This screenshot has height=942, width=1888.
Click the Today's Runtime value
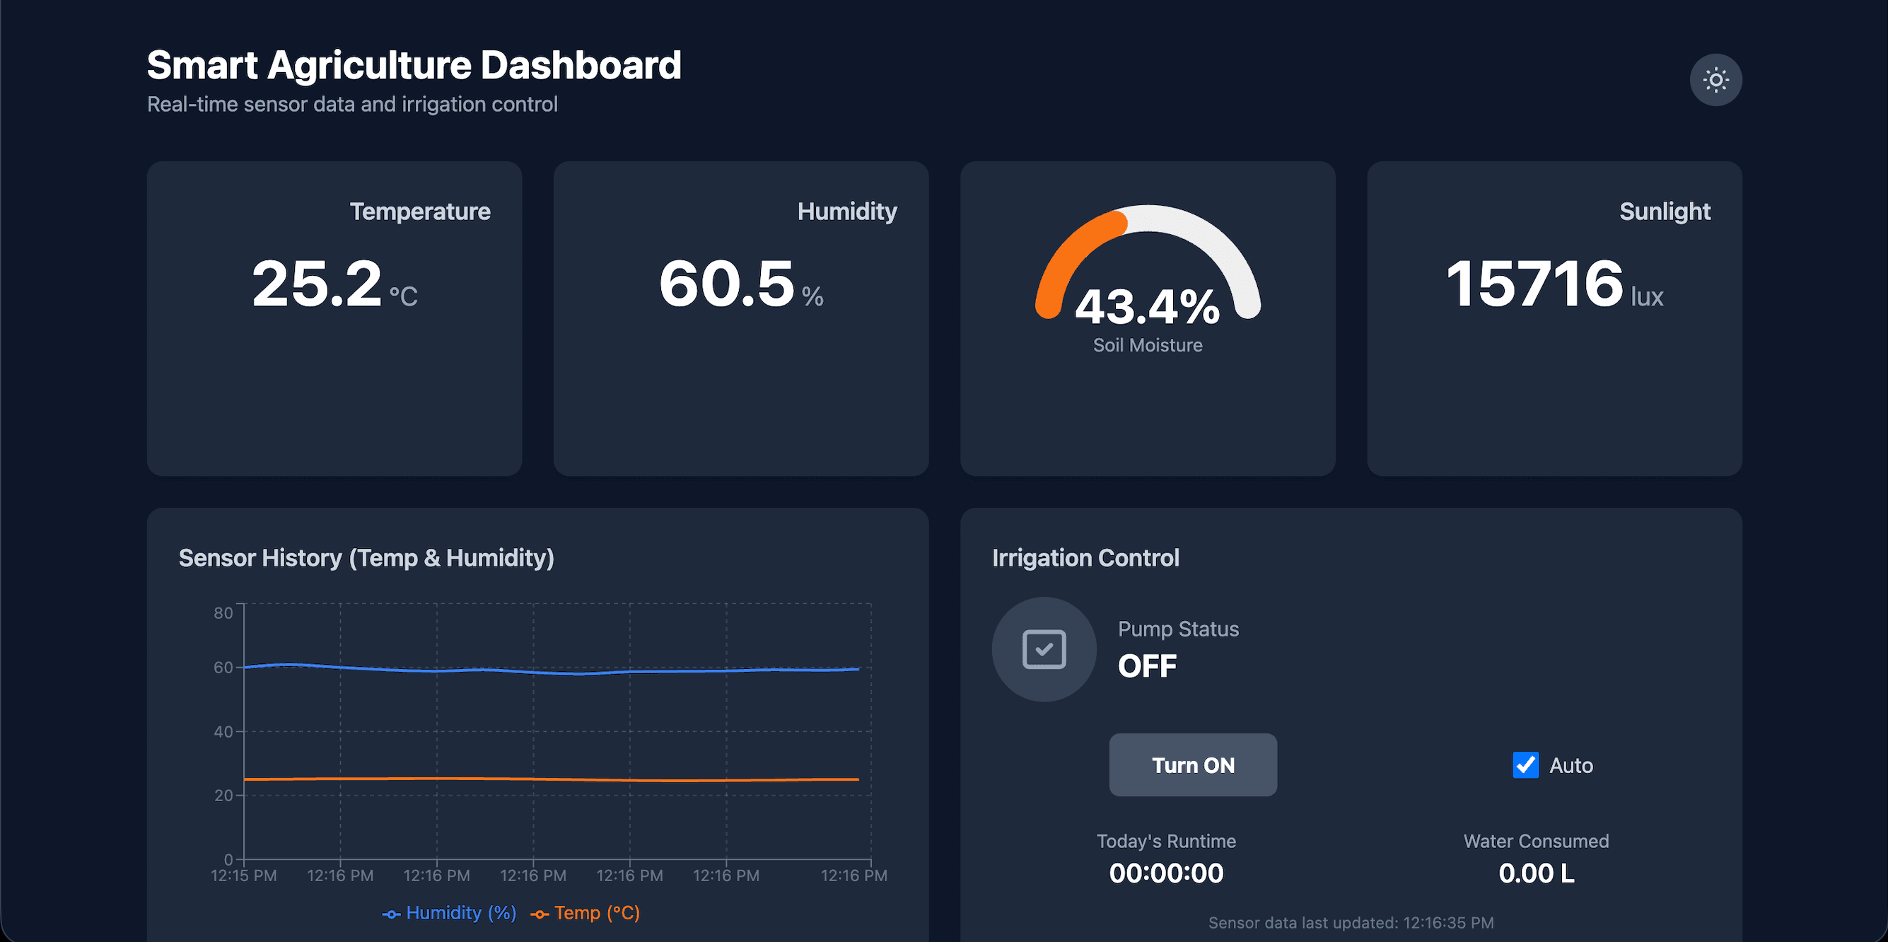(1165, 873)
